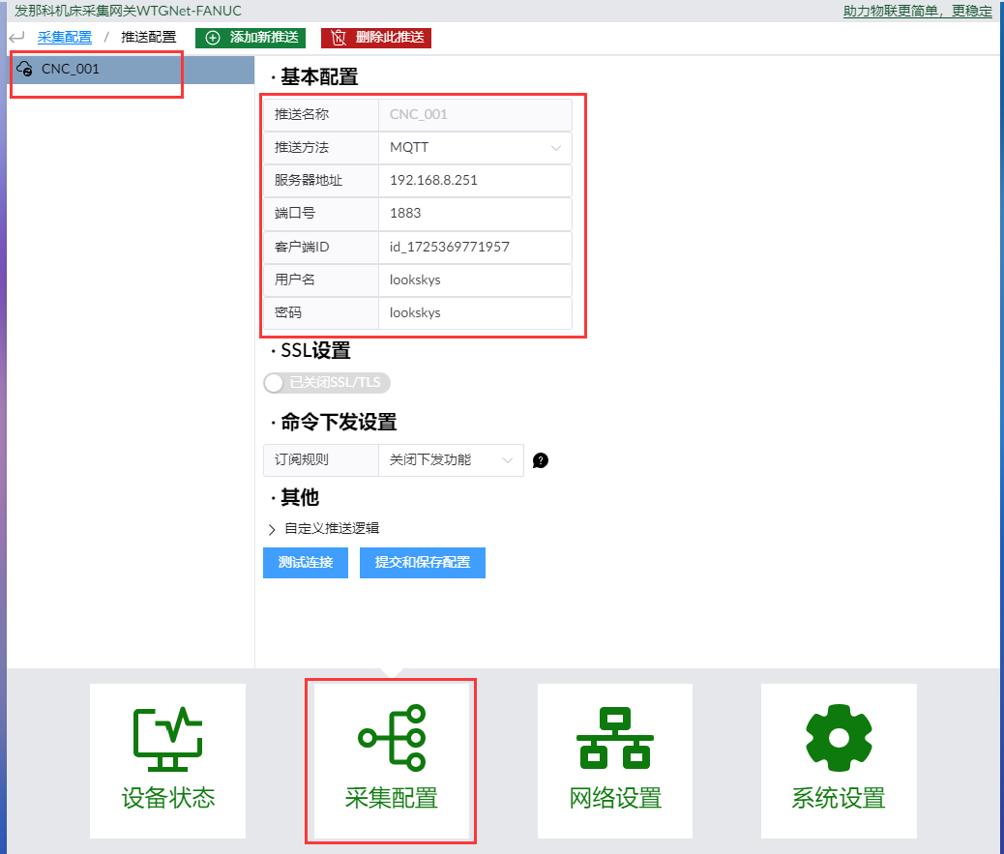Image resolution: width=1004 pixels, height=854 pixels.
Task: Click the 命令下发设置 heading
Action: coord(339,422)
